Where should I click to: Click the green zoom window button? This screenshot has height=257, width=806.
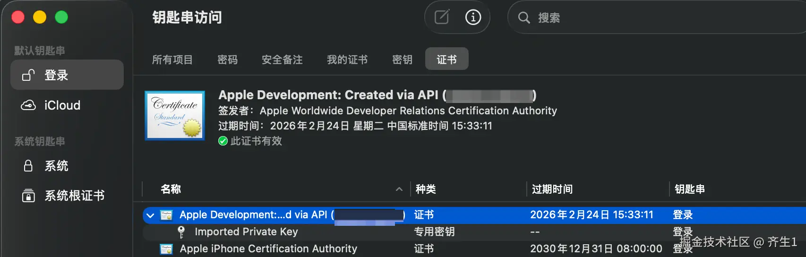click(x=61, y=17)
